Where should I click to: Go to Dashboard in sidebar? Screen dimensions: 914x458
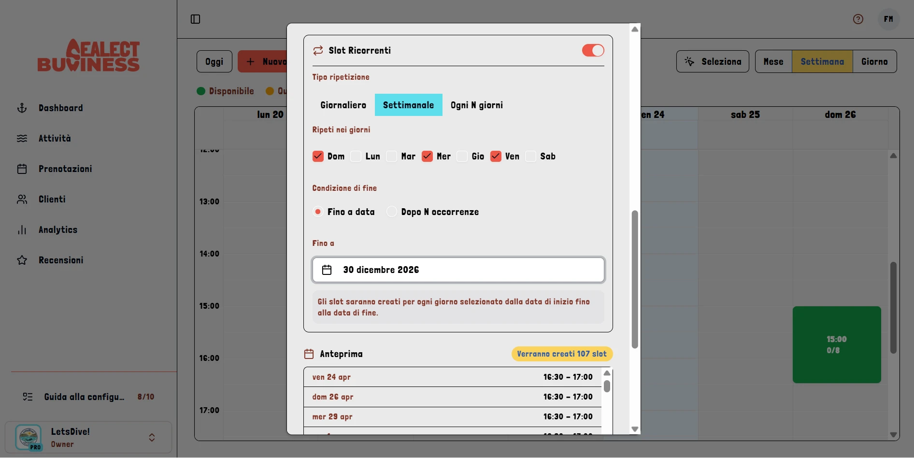click(x=61, y=108)
